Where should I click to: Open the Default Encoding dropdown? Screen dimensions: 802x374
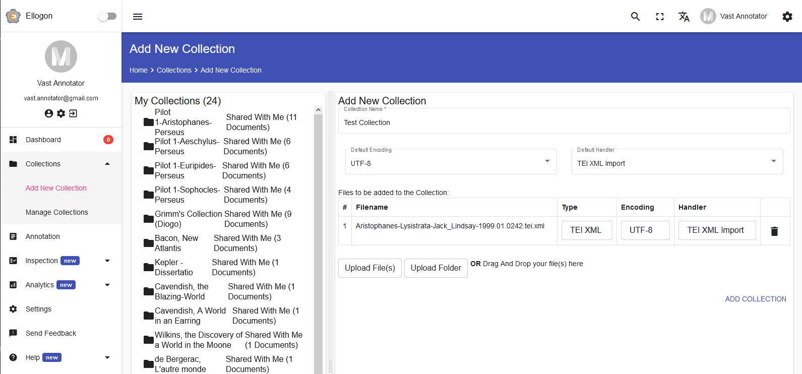(451, 162)
